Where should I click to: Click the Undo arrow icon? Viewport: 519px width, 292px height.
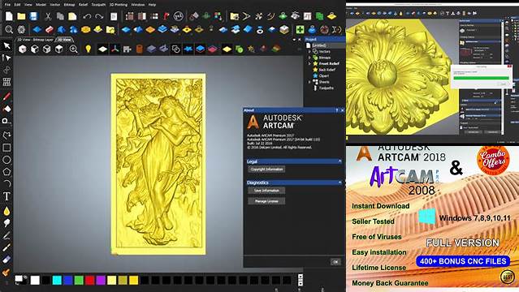click(x=87, y=16)
